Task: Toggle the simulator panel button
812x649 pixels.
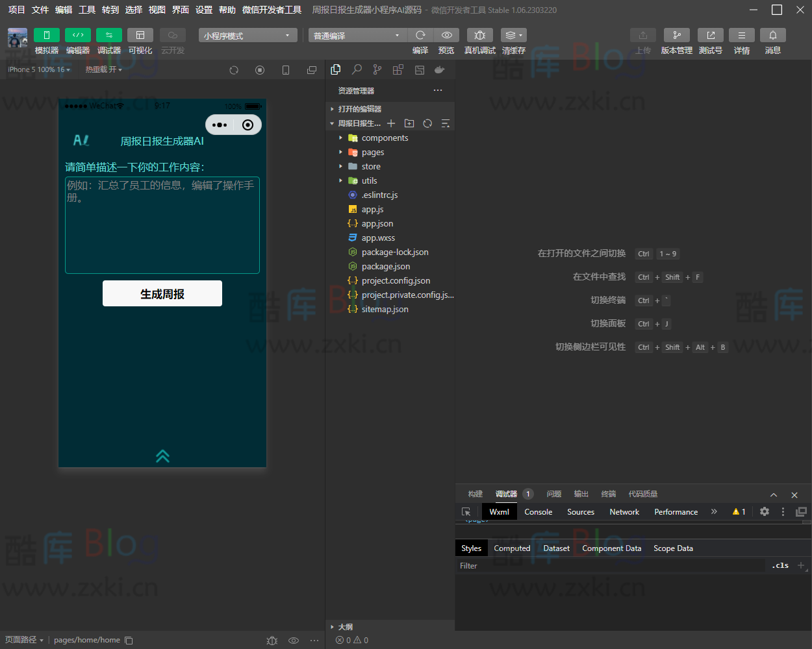Action: 47,35
